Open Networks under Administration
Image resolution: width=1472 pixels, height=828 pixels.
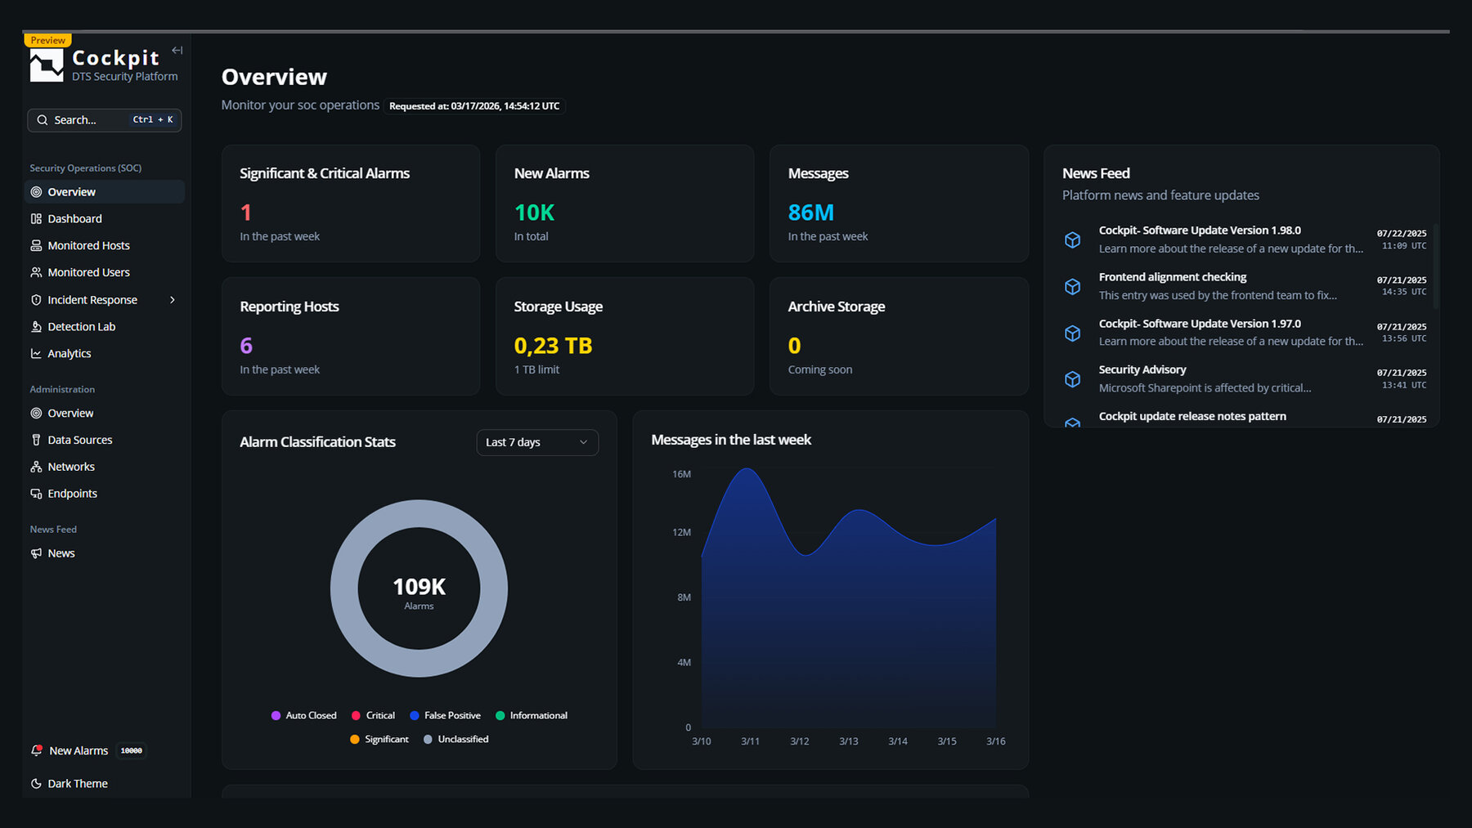click(71, 467)
